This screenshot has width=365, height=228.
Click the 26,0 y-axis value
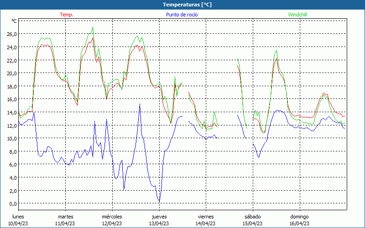[12, 34]
